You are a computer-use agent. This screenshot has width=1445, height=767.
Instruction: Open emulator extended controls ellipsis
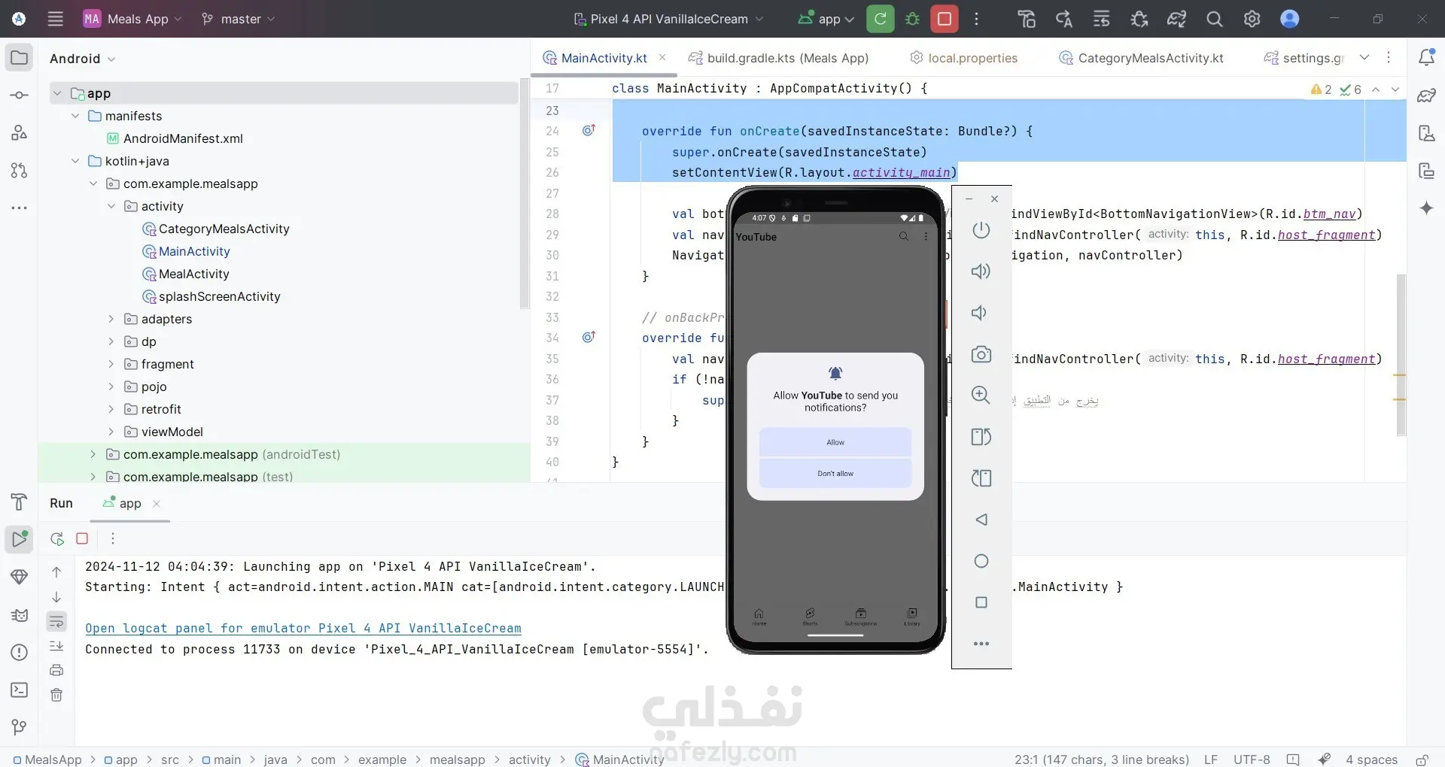pos(981,644)
